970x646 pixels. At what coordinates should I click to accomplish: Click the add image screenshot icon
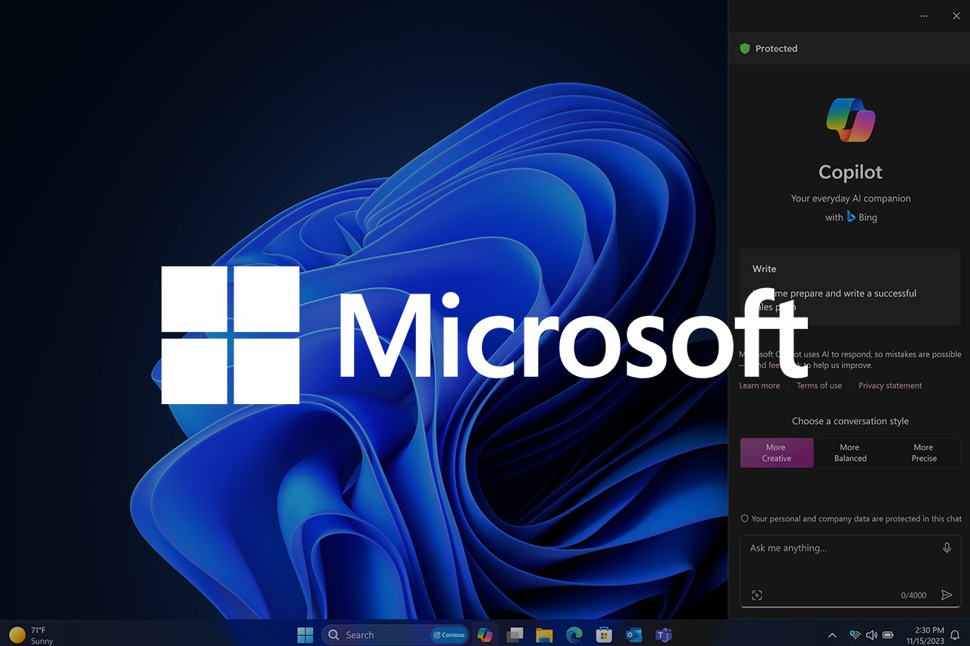click(756, 595)
